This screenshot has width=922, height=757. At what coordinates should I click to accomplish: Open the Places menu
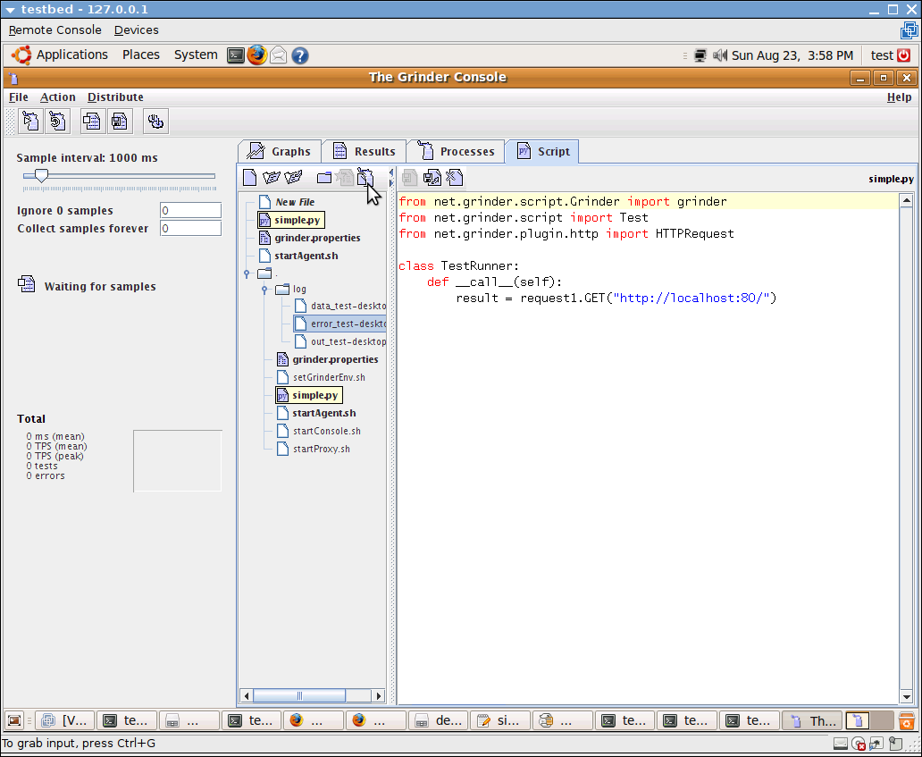[140, 55]
